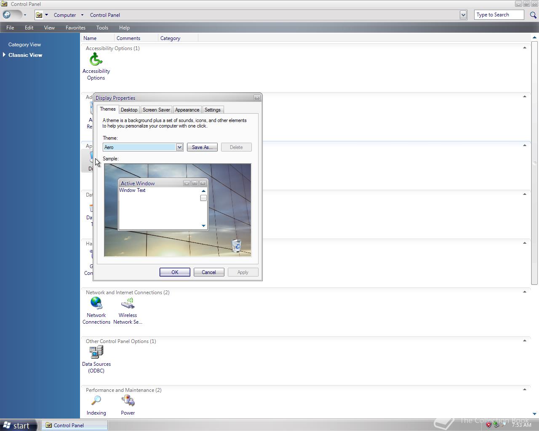The height and width of the screenshot is (431, 539).
Task: Open dropdown next to address folder icon
Action: (x=46, y=15)
